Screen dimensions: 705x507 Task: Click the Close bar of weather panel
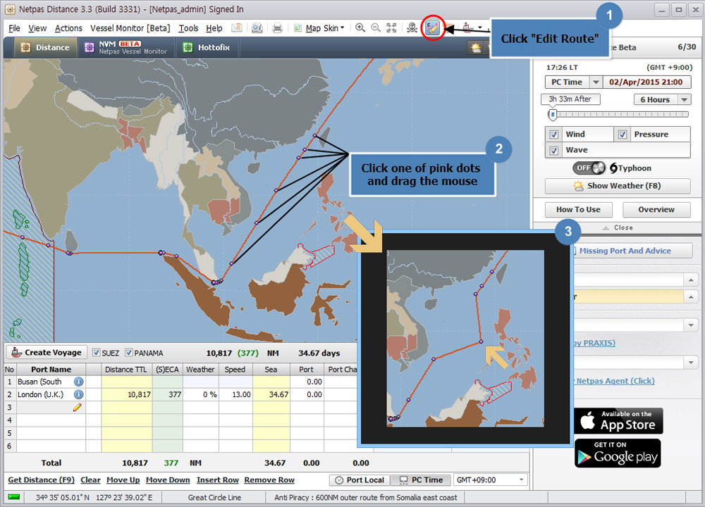click(618, 227)
